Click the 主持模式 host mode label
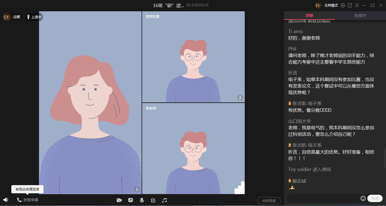The height and width of the screenshot is (206, 386). pyautogui.click(x=330, y=5)
